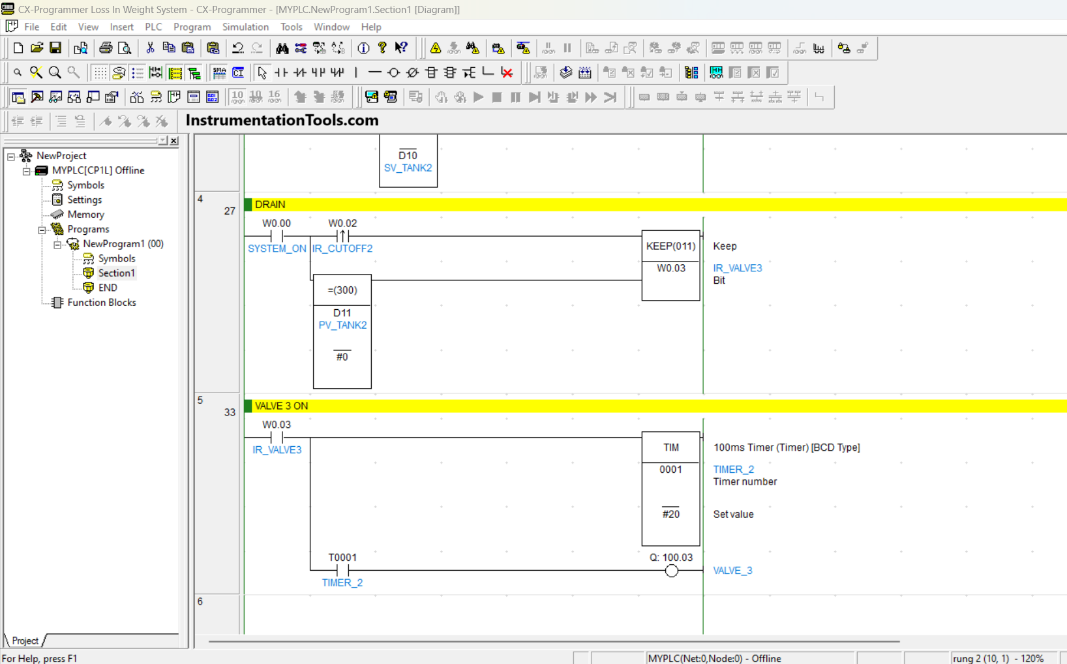Image resolution: width=1067 pixels, height=664 pixels.
Task: Open the Window menu
Action: [331, 27]
